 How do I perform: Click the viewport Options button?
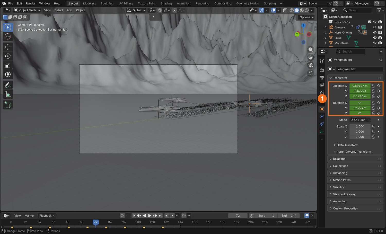[x=307, y=17]
